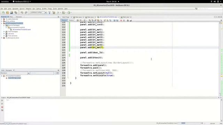Click the Rerun icon at top of Output sidebar
Viewport: 223px width, 125px height.
click(x=2, y=100)
